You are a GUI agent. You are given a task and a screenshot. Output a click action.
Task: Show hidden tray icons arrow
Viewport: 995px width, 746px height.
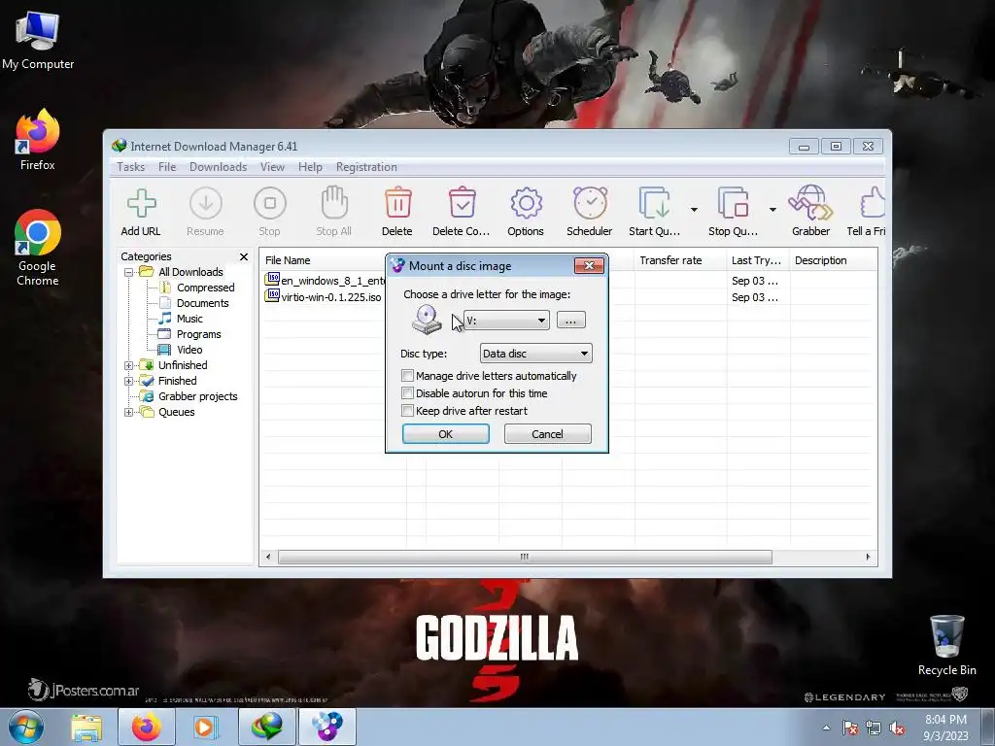(826, 729)
